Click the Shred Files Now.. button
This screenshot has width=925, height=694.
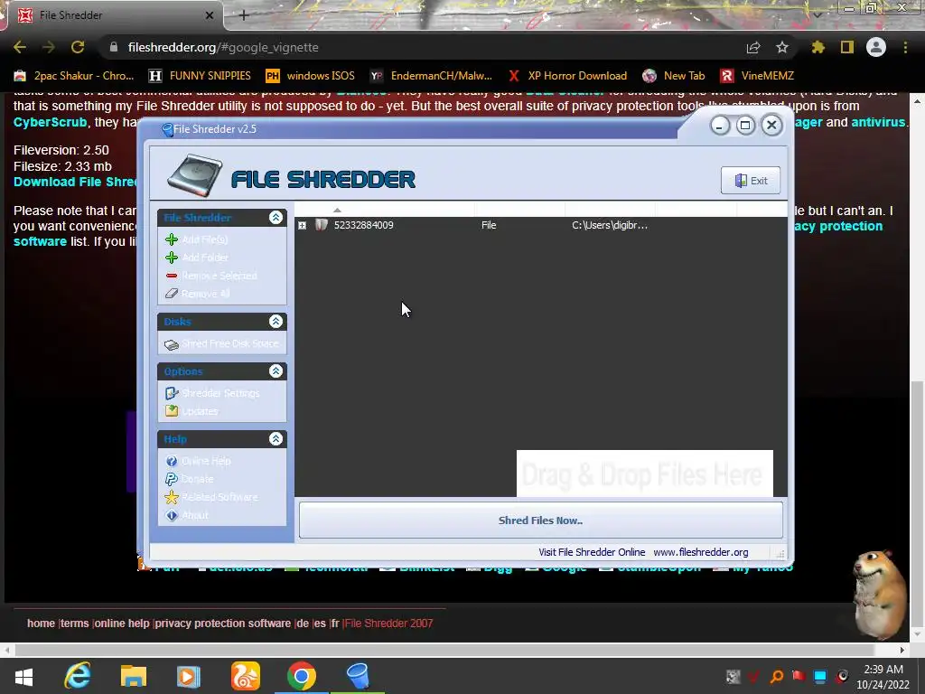540,520
